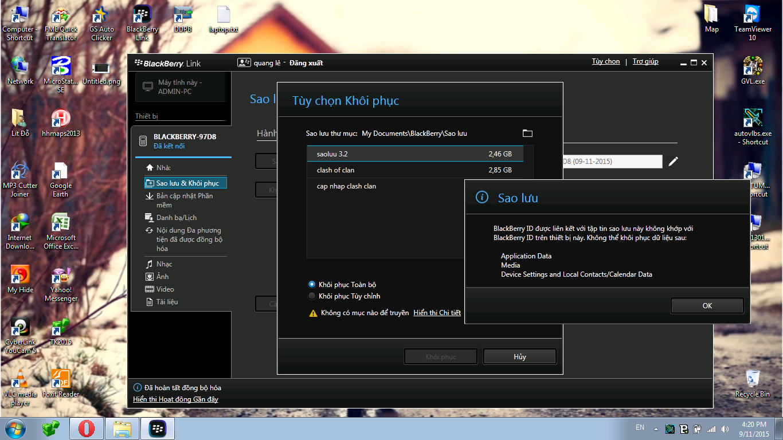783x440 pixels.
Task: Select Sao lưu & Khôi phục in sidebar
Action: point(187,183)
